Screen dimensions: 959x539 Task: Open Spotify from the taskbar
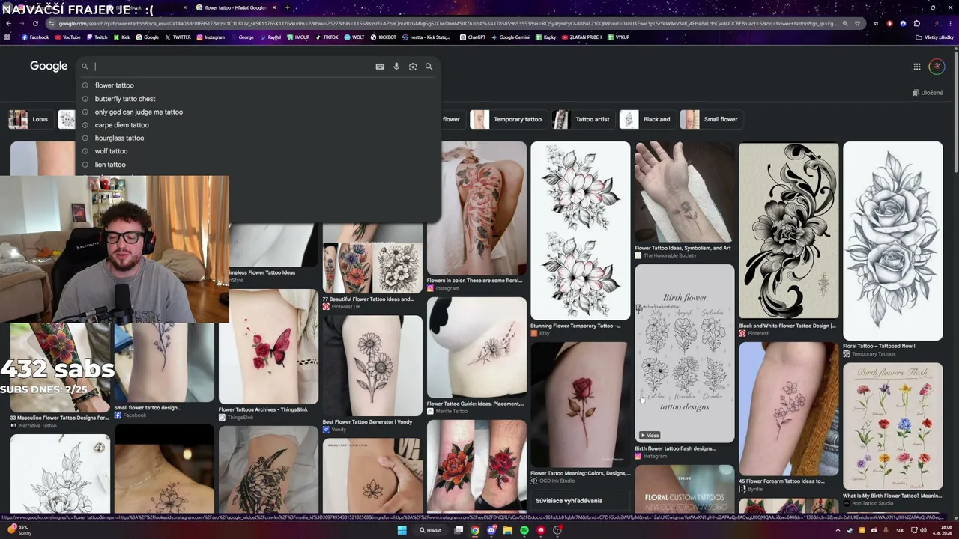pos(524,530)
